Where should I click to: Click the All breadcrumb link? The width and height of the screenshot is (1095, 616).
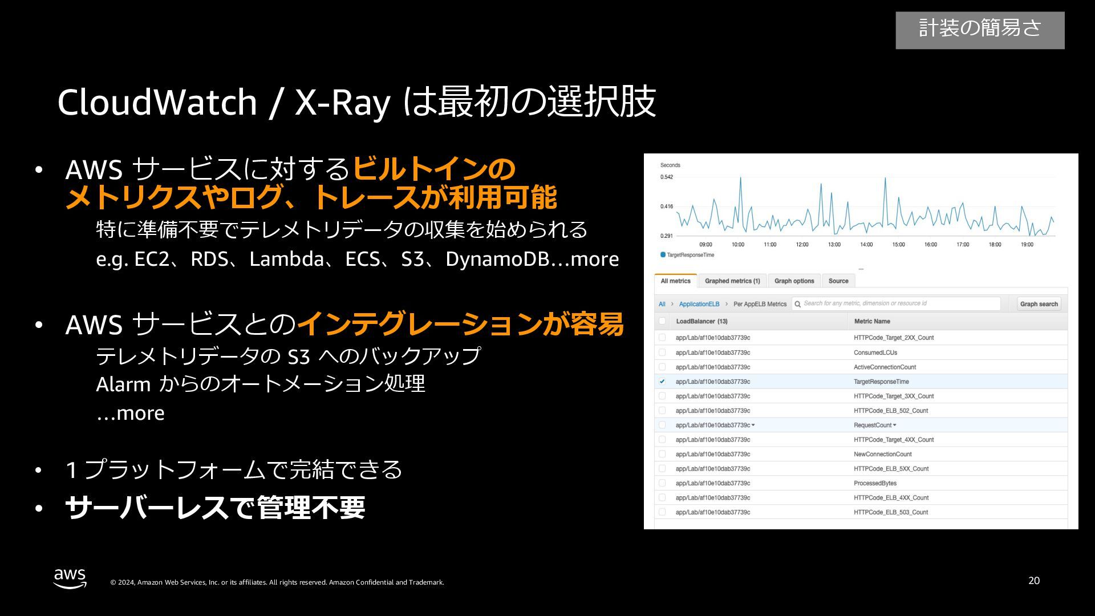coord(662,304)
